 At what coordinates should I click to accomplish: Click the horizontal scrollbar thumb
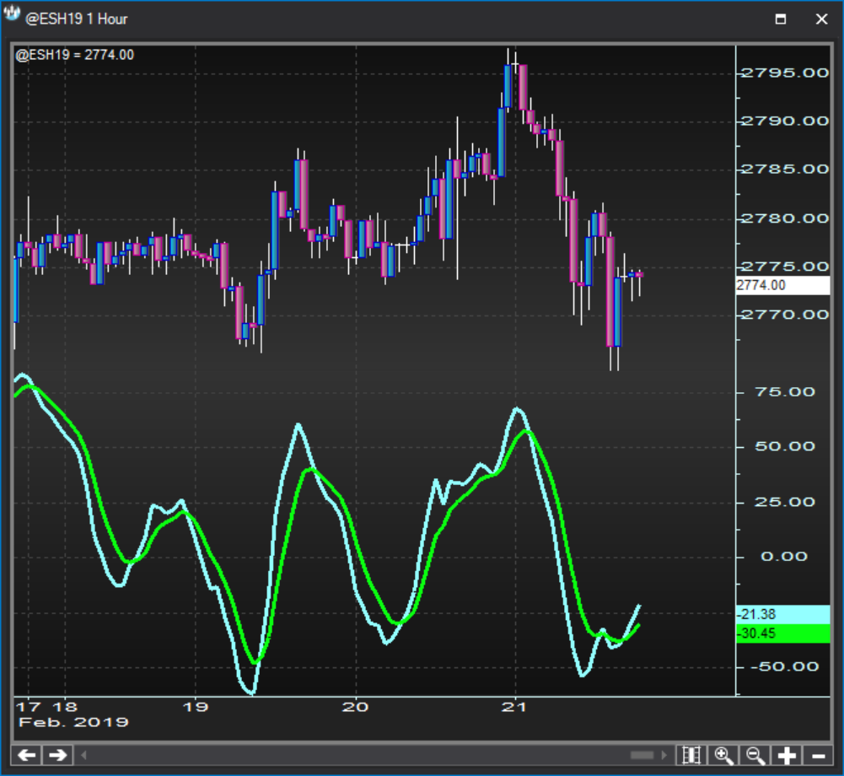[642, 755]
